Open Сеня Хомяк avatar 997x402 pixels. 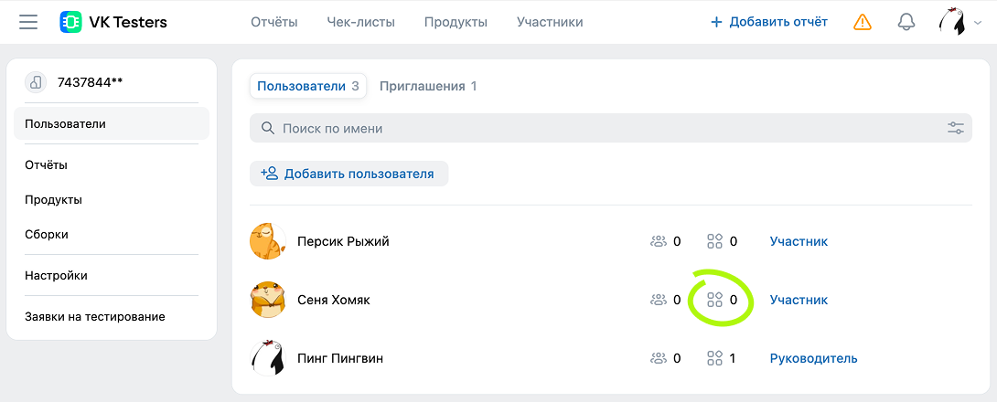click(x=268, y=300)
